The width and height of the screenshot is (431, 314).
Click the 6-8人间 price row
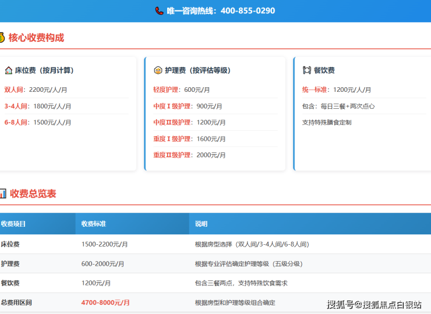pyautogui.click(x=38, y=123)
